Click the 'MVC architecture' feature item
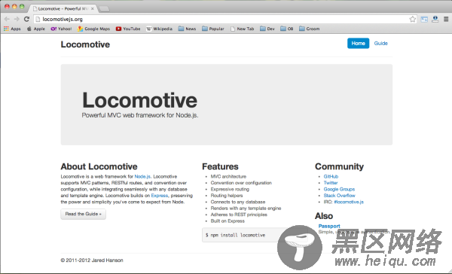Screen dimensions: 452x274 point(228,176)
